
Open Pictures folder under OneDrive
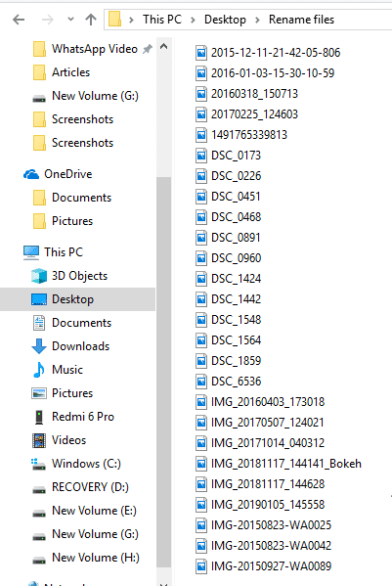click(x=72, y=221)
